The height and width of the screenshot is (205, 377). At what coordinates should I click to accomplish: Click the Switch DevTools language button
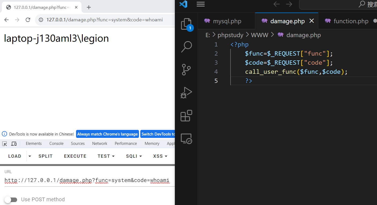pyautogui.click(x=158, y=134)
